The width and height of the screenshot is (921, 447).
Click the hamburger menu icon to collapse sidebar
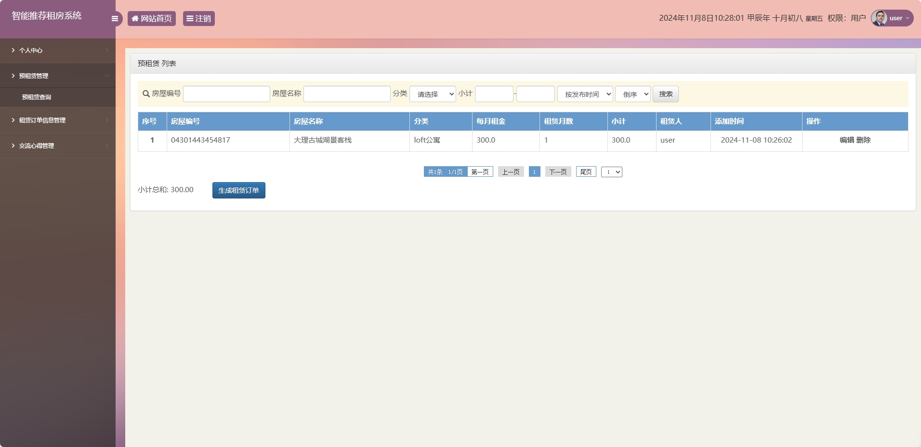coord(115,18)
